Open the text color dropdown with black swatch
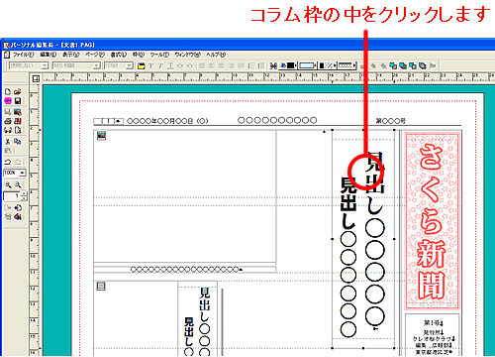This screenshot has width=495, height=357. click(x=296, y=65)
